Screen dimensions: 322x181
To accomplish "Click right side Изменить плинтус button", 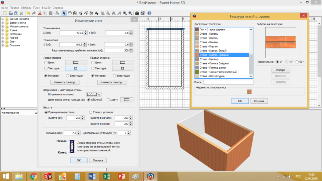I will click(112, 82).
